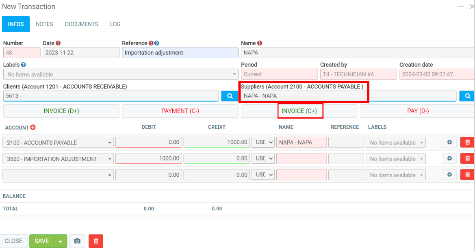Viewport: 475px width, 251px height.
Task: Open the LOG tab
Action: (x=115, y=24)
